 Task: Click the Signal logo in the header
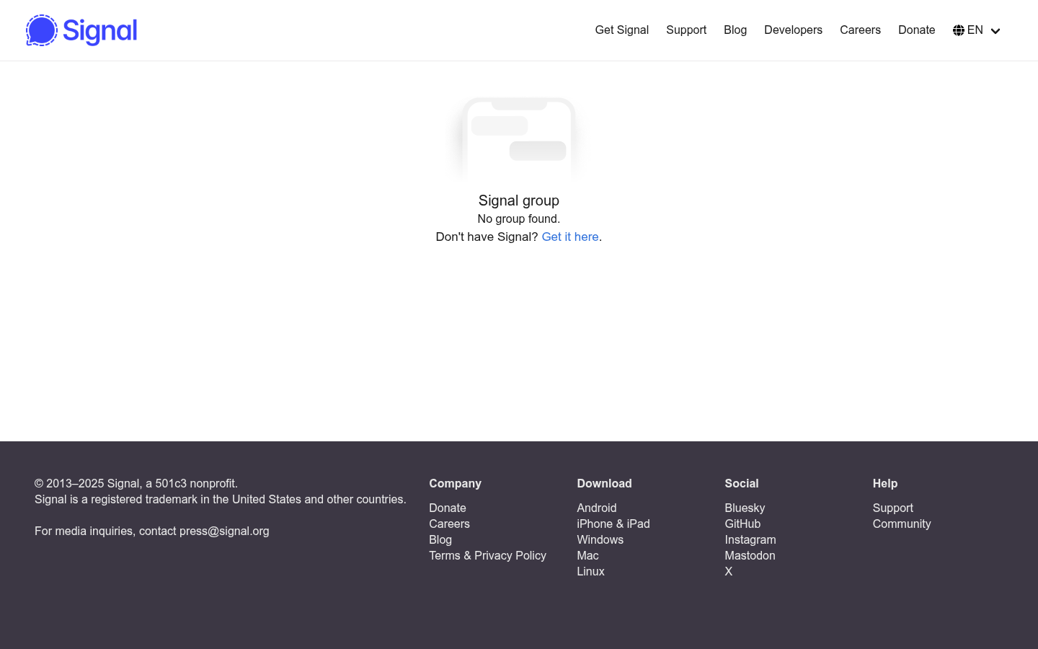81,30
